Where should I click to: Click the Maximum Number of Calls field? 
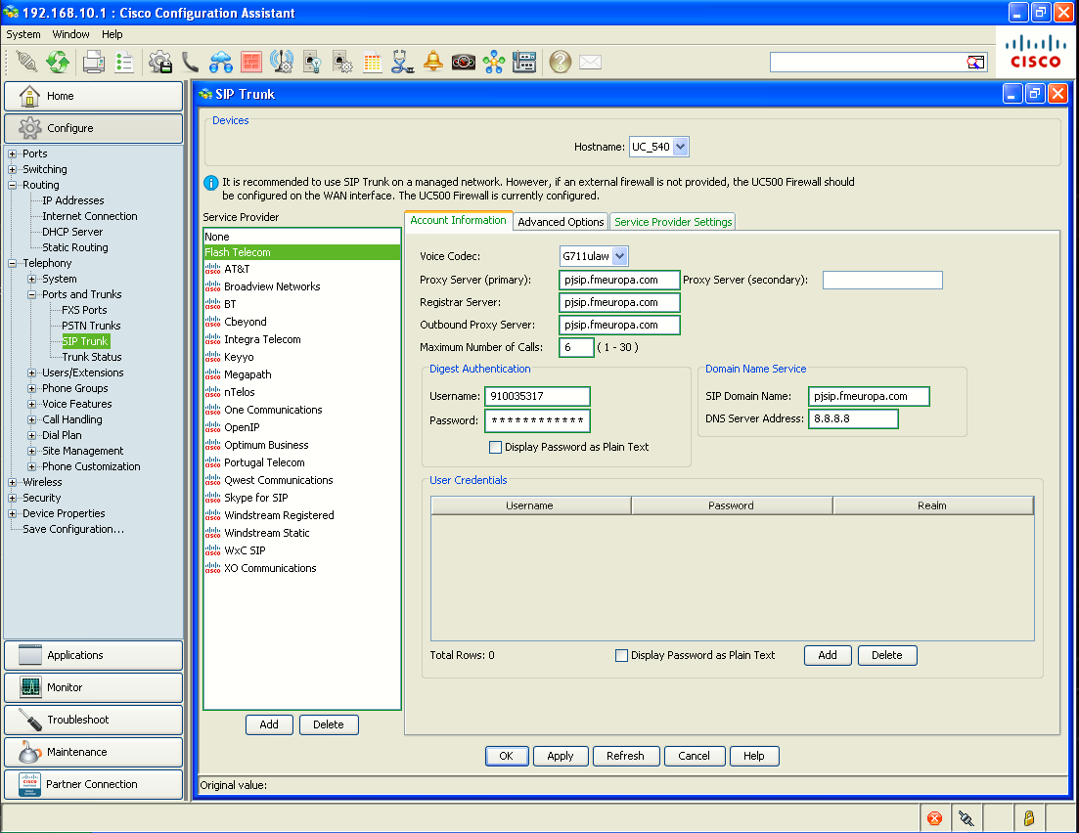(x=576, y=347)
